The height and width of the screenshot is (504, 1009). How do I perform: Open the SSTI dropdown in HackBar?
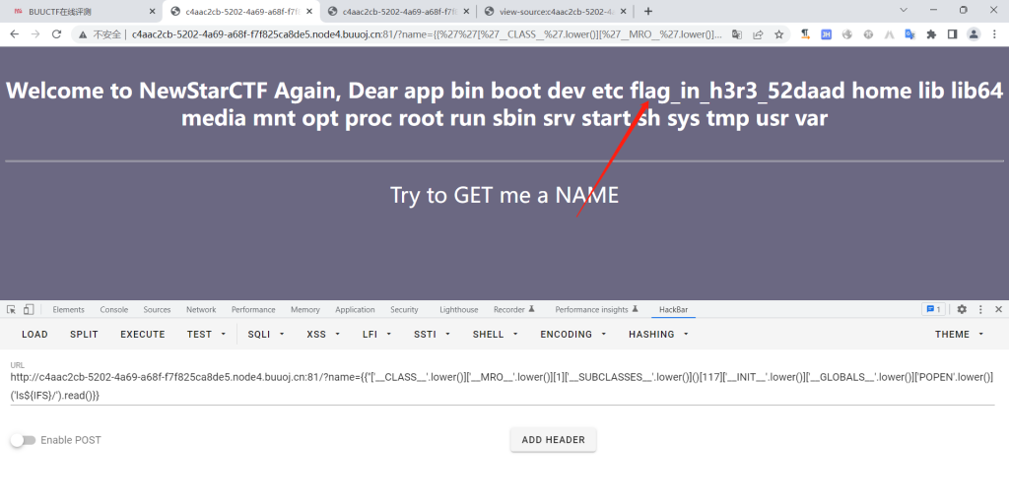click(431, 335)
